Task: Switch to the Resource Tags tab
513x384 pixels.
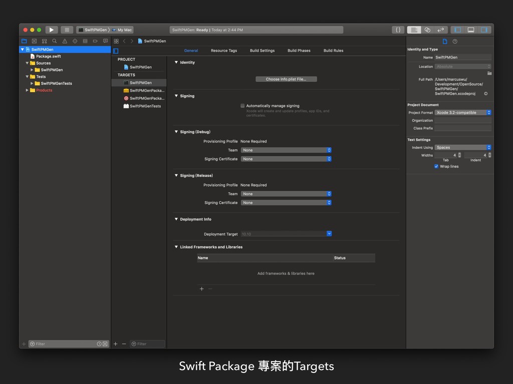Action: (224, 50)
